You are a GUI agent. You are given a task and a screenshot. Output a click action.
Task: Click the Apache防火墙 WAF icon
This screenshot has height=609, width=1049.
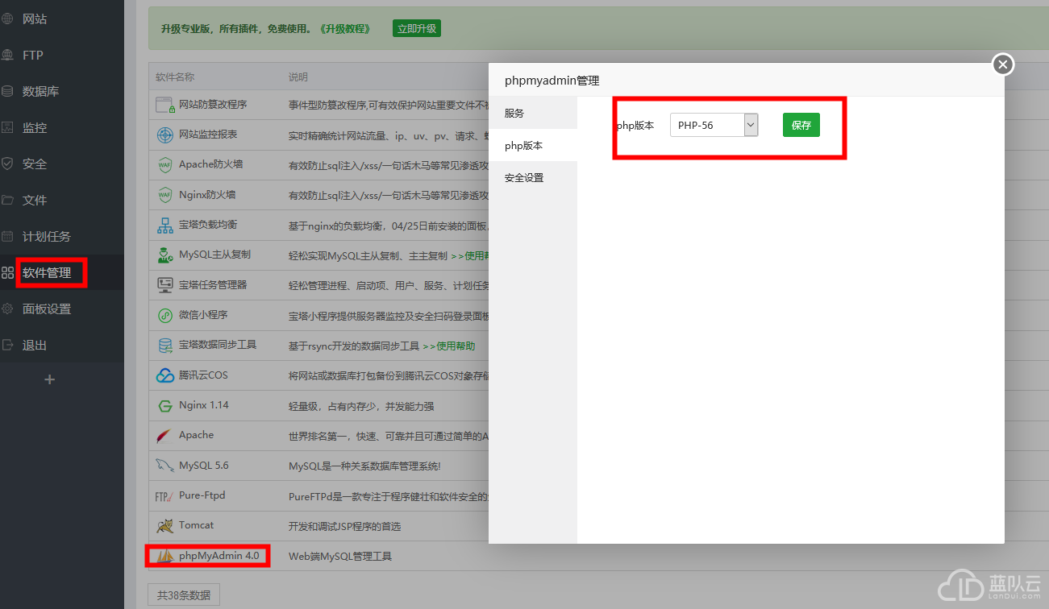click(x=165, y=165)
